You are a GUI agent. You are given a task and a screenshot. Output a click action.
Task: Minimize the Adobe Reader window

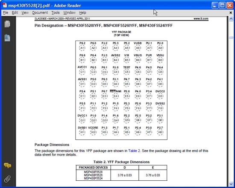click(215, 6)
